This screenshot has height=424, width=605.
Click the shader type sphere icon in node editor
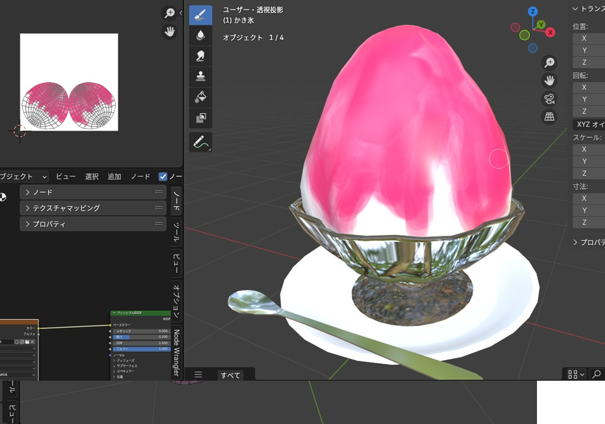point(2,197)
